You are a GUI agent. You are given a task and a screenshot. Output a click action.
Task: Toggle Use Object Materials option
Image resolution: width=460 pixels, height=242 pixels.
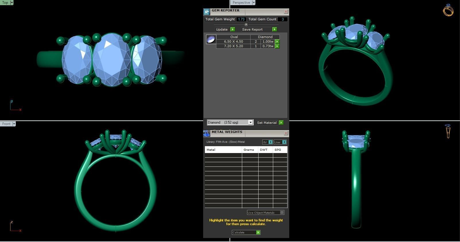coord(266,213)
